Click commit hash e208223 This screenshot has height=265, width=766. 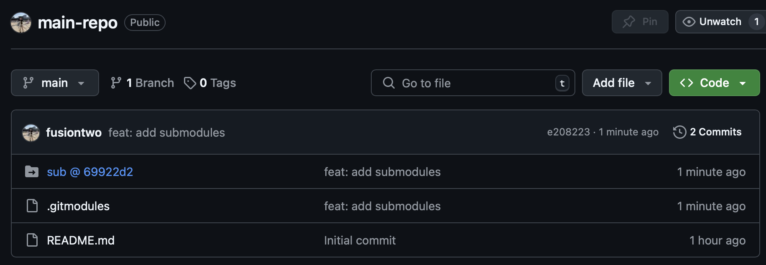(568, 132)
